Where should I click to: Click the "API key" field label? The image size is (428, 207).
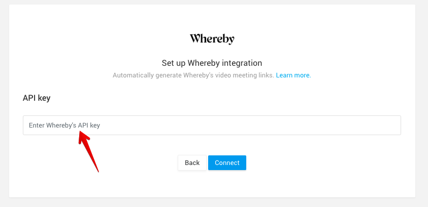tap(37, 98)
